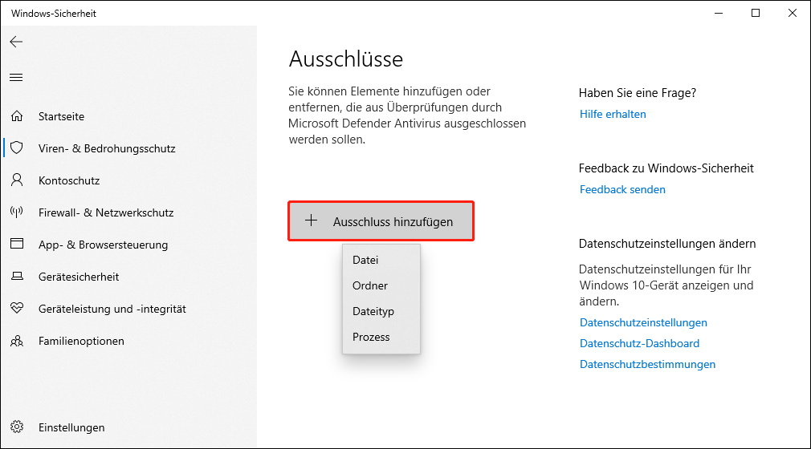Choose Ordner from the exclusion menu
811x449 pixels.
381,285
